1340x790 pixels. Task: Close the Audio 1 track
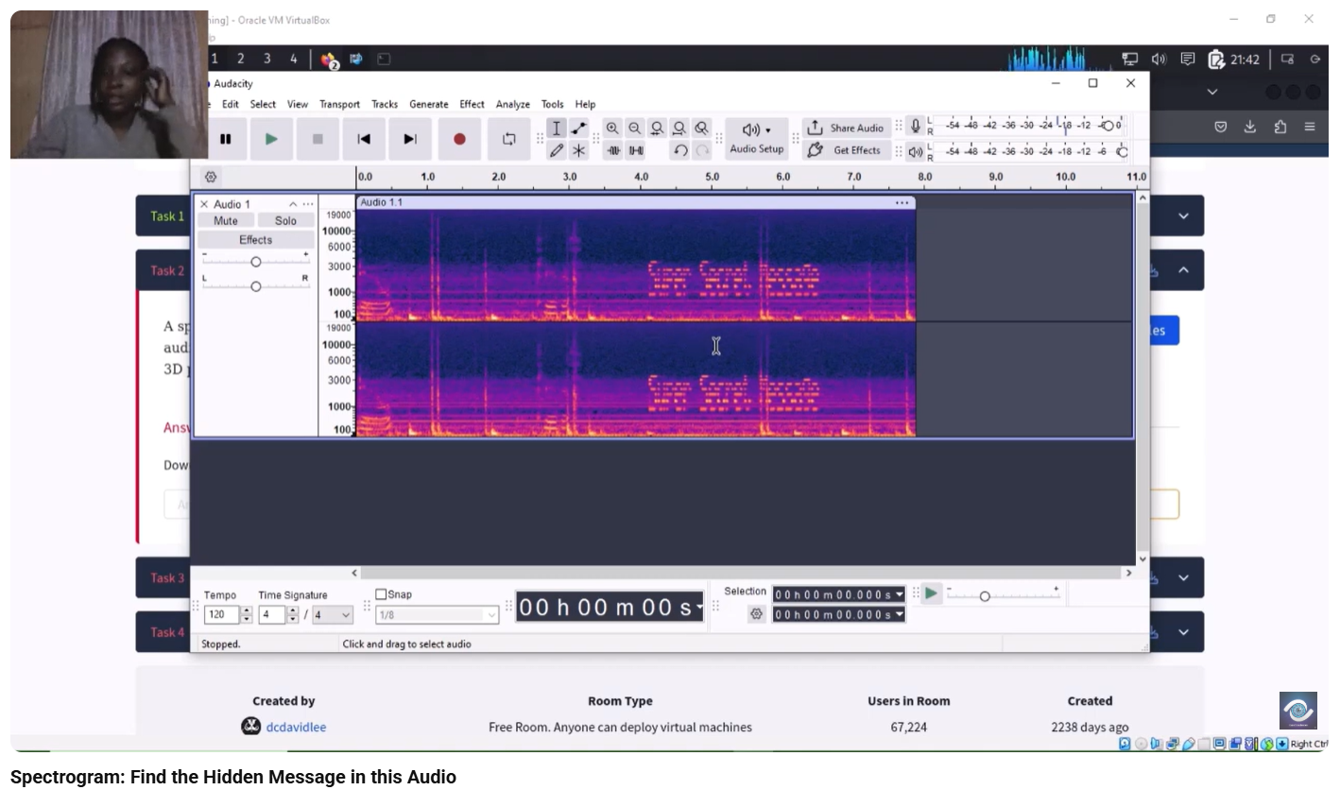(x=204, y=204)
